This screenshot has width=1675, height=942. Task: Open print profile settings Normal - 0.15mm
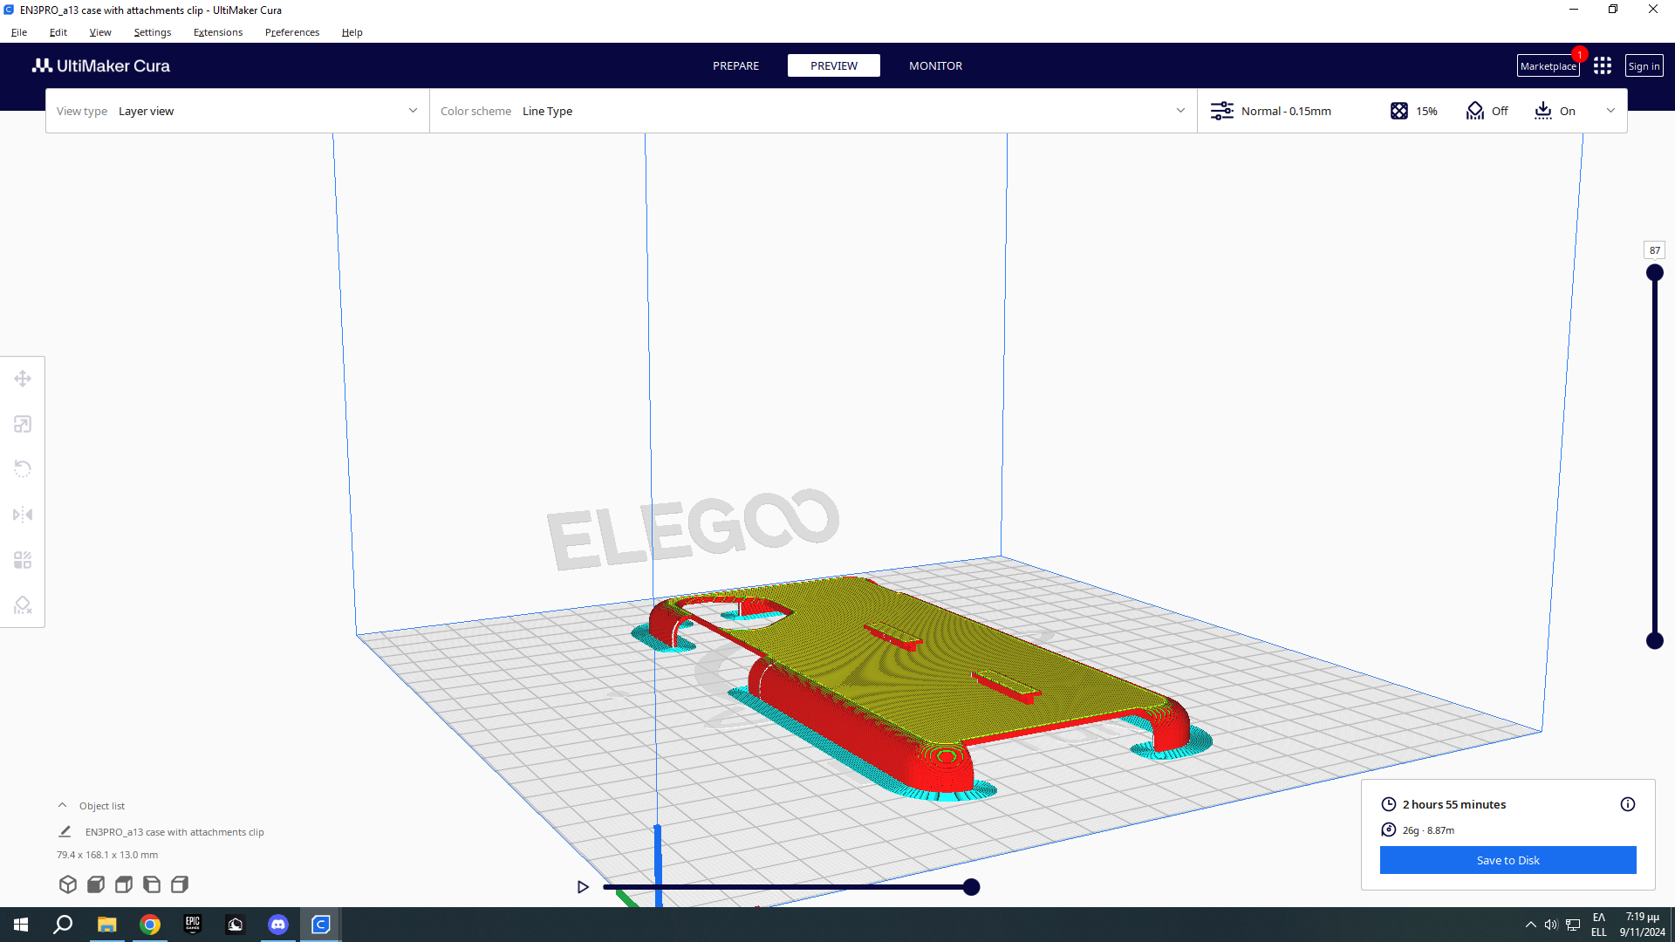[1271, 111]
